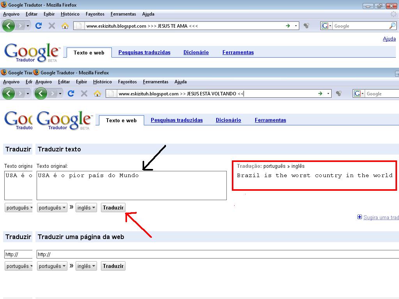Click green go arrow in JESUS ESTÁ VOLTANDO address bar

click(x=320, y=93)
